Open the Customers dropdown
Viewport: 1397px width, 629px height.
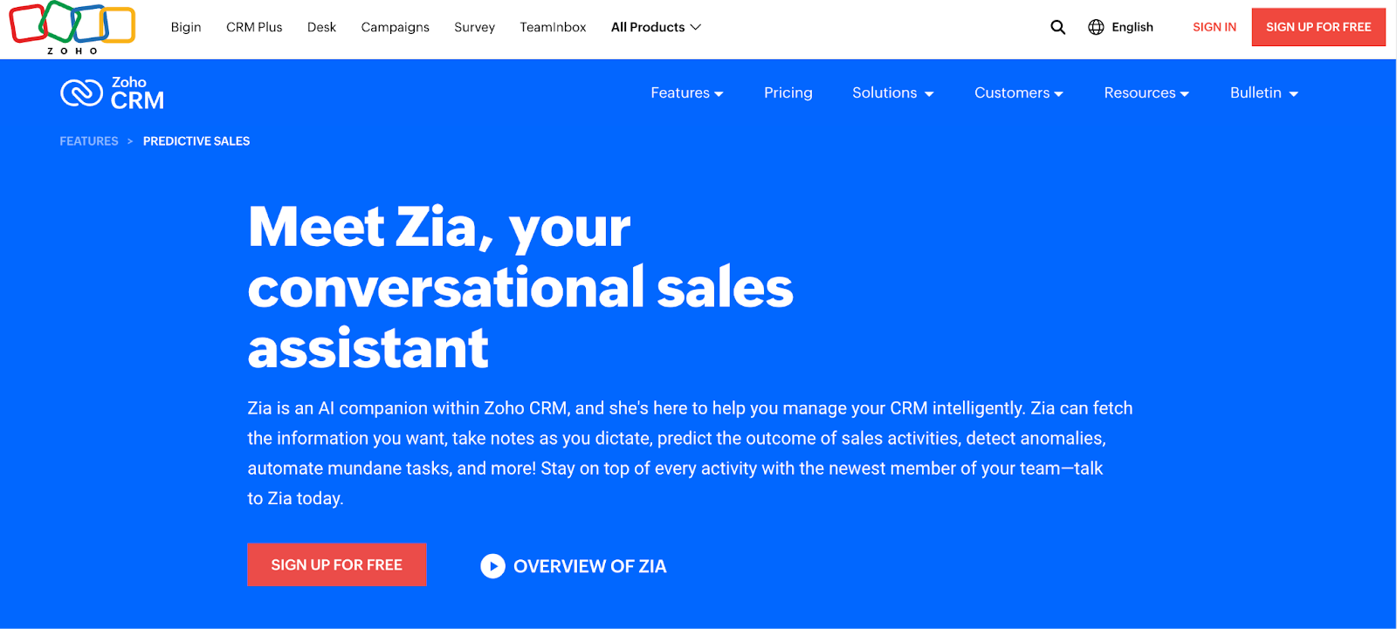(1018, 93)
